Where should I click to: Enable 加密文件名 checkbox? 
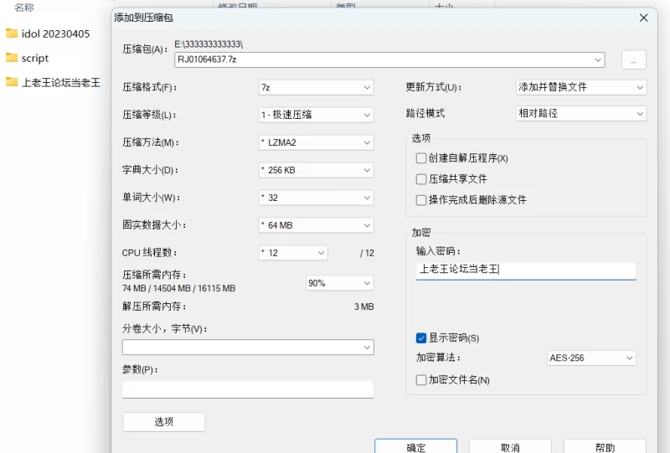pyautogui.click(x=421, y=380)
